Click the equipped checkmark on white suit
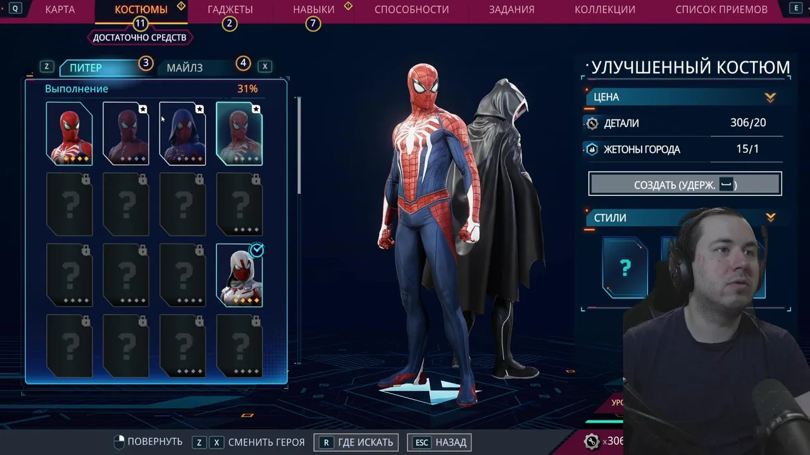The width and height of the screenshot is (810, 455). point(256,251)
